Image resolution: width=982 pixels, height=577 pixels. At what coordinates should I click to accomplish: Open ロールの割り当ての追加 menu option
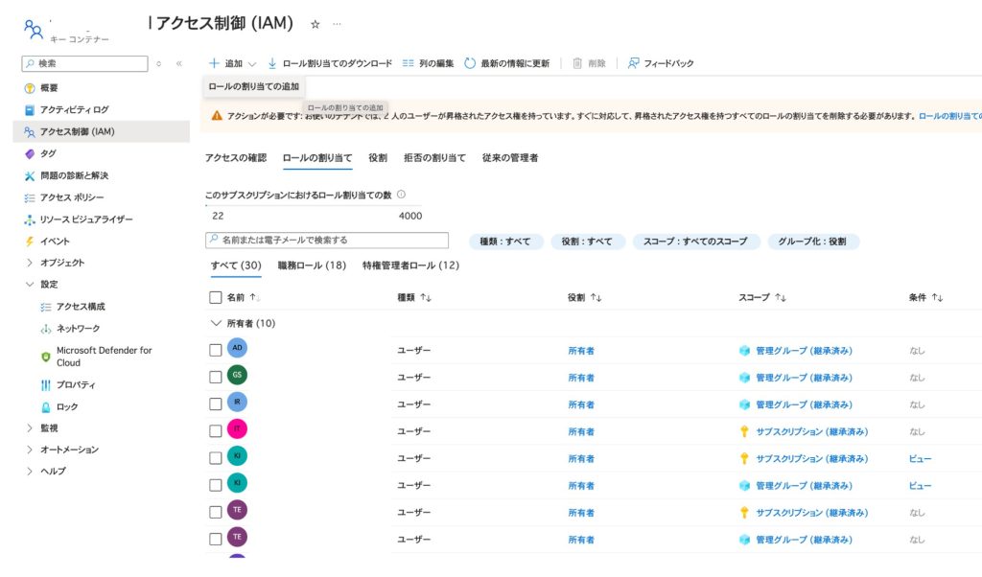254,86
